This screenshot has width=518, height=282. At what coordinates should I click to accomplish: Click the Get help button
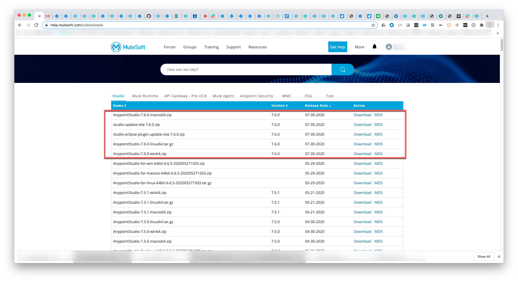coord(337,47)
